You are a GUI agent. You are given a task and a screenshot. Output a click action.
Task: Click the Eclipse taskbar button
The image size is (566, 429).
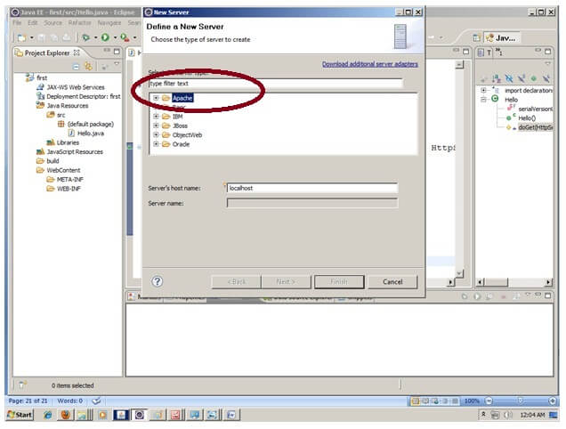[x=140, y=415]
